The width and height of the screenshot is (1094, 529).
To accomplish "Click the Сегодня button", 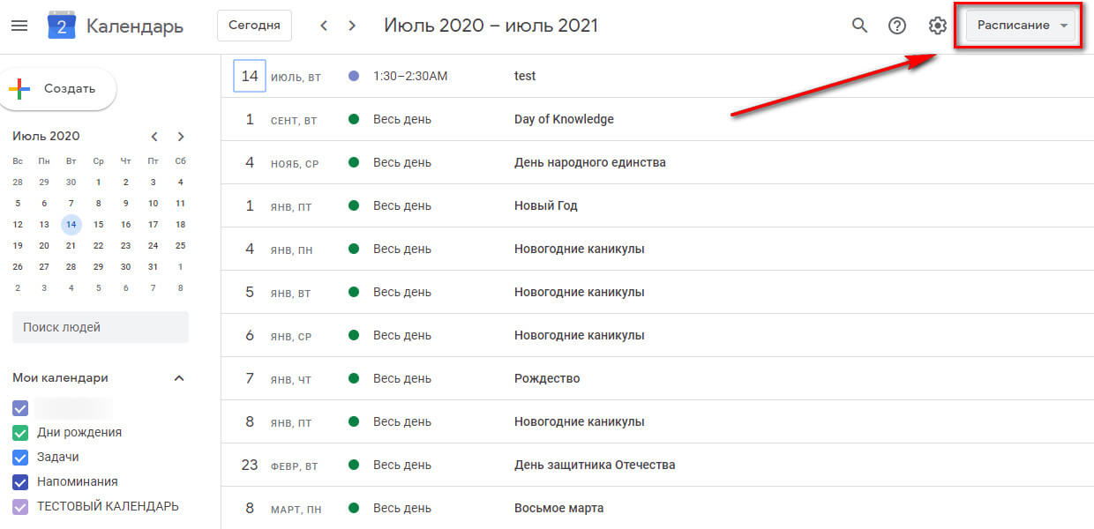I will pos(254,25).
